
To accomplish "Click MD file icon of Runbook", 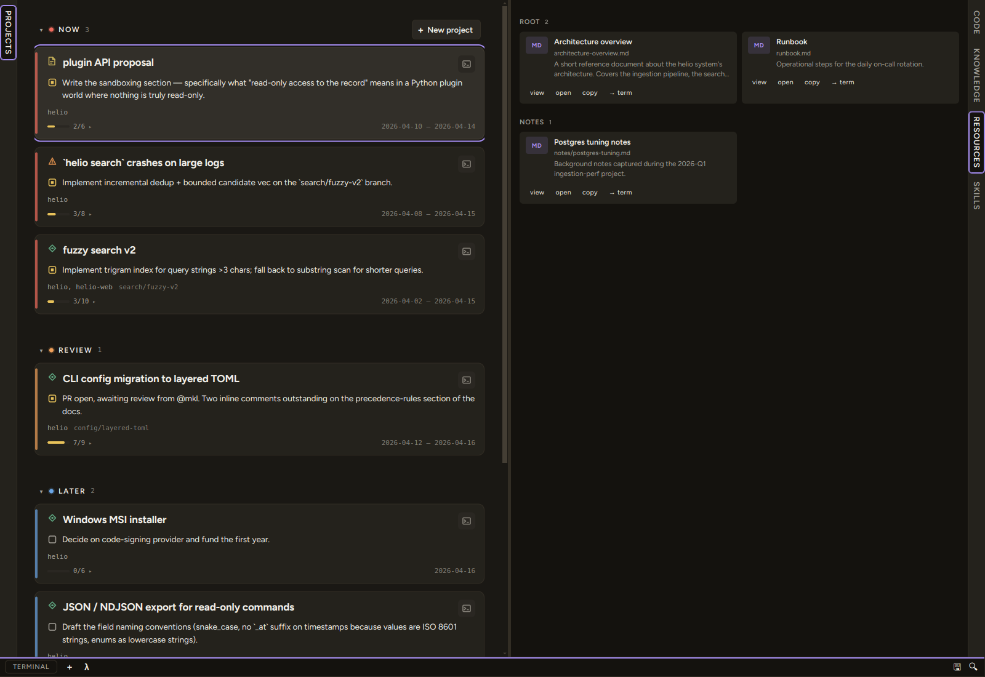I will (x=759, y=46).
